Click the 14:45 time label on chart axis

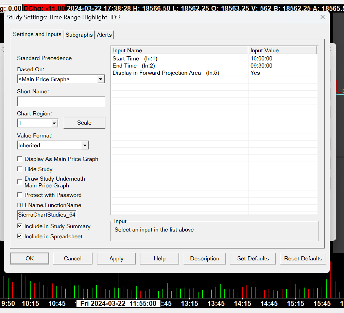point(269,303)
